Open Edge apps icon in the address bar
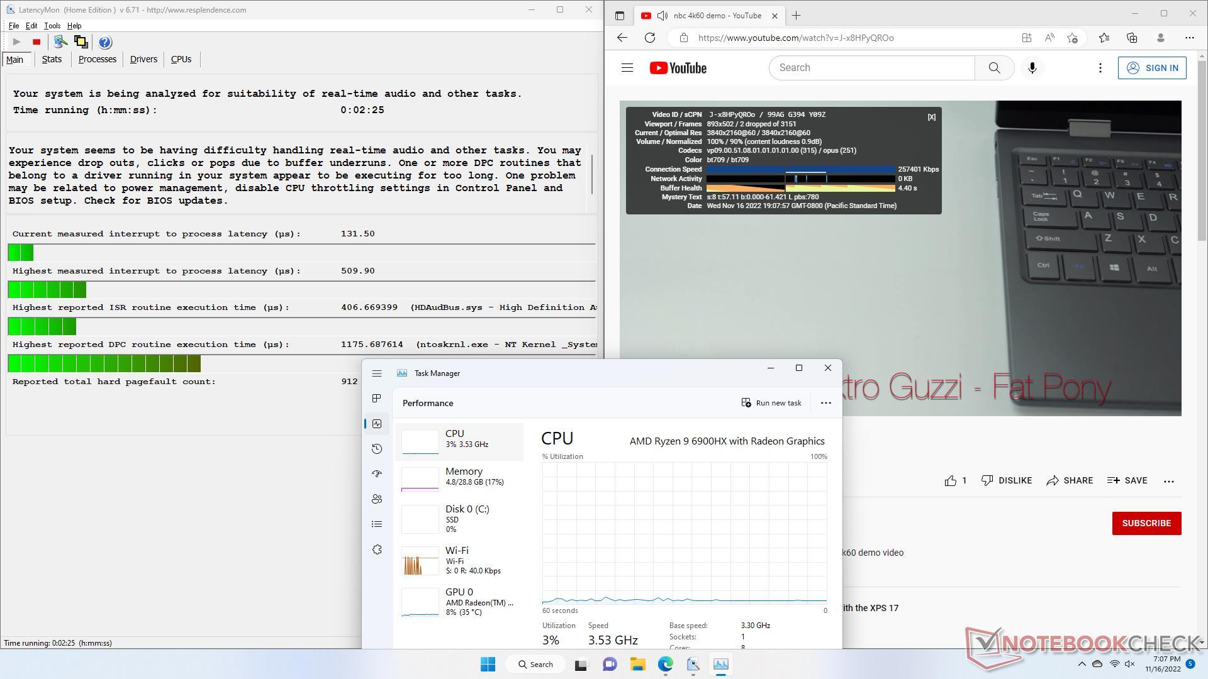The image size is (1208, 679). [x=1027, y=38]
